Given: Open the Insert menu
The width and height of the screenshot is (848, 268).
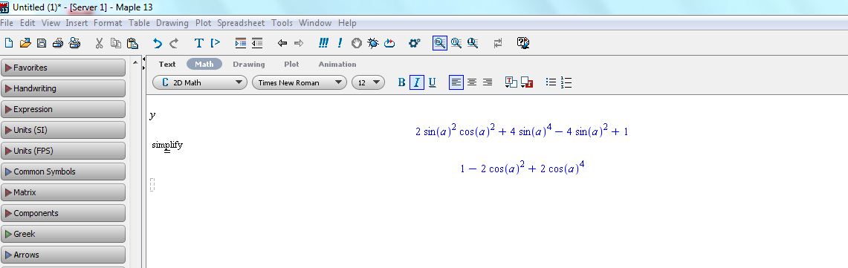Looking at the screenshot, I should pyautogui.click(x=77, y=23).
